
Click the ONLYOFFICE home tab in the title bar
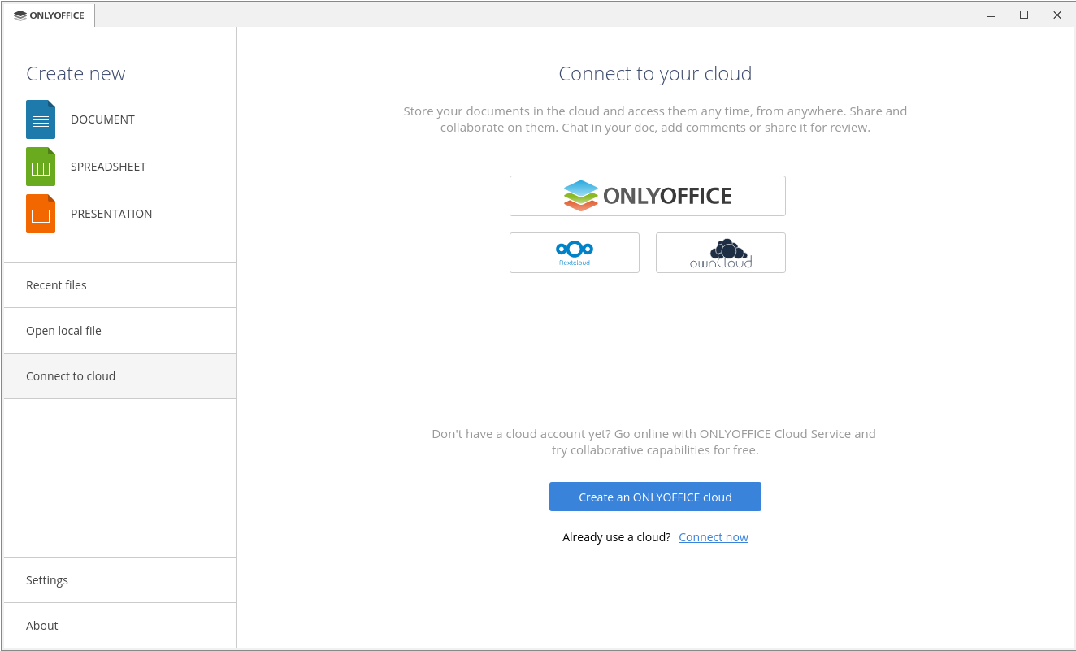tap(50, 15)
